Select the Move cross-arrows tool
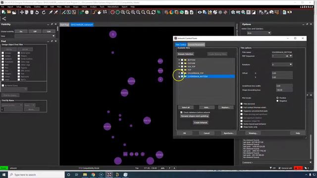Image resolution: width=317 pixels, height=178 pixels. point(22,12)
